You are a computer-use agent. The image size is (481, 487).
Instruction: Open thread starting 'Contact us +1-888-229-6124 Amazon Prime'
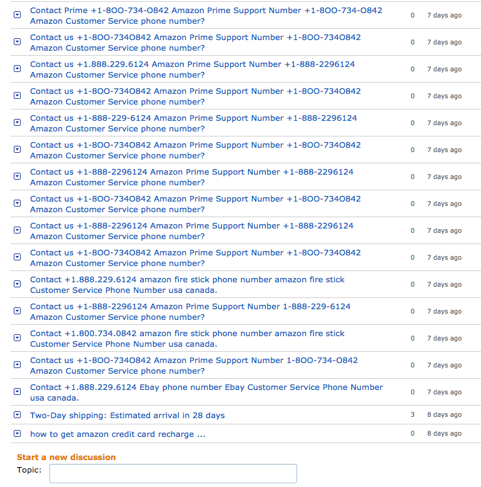point(193,123)
